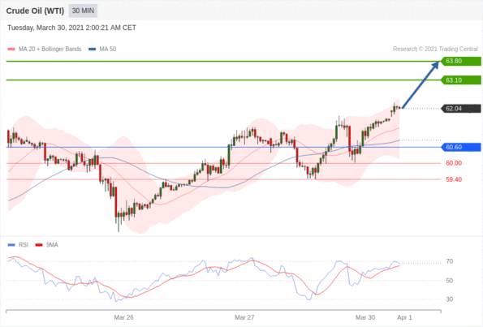
Task: Click the Crude Oil (WTI) title
Action: (x=35, y=11)
